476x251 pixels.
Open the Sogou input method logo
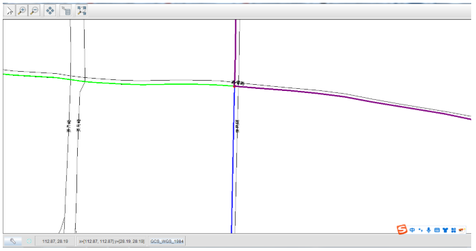coord(402,230)
